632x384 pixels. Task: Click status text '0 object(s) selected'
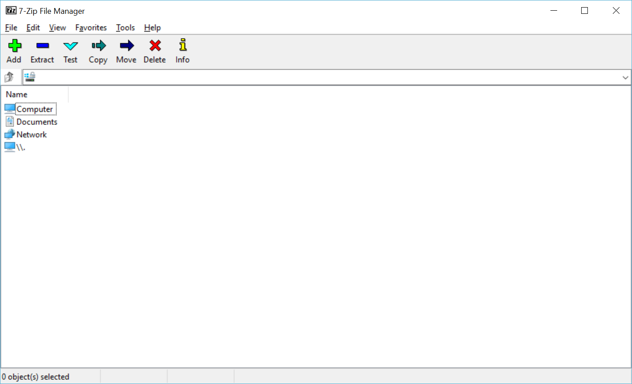(36, 377)
